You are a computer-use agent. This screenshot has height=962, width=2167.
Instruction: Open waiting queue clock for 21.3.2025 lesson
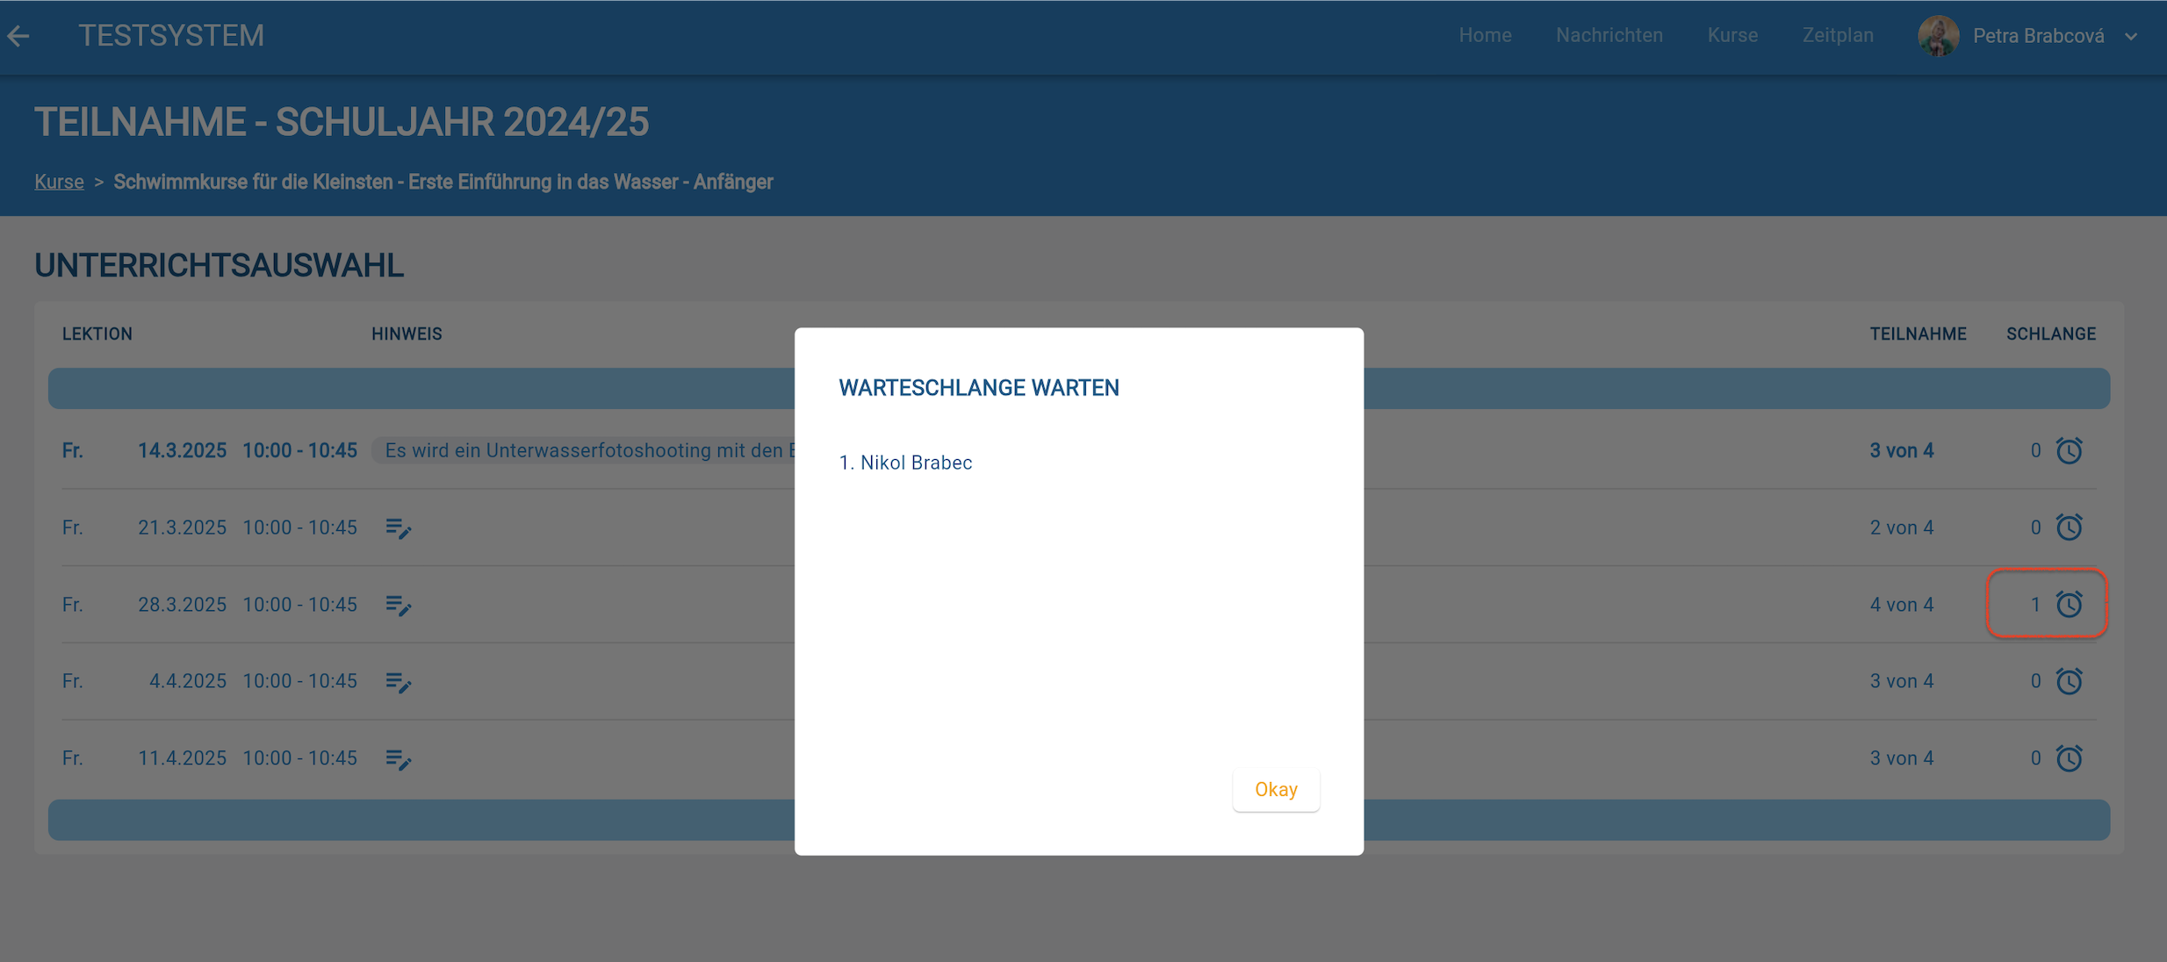pyautogui.click(x=2069, y=528)
